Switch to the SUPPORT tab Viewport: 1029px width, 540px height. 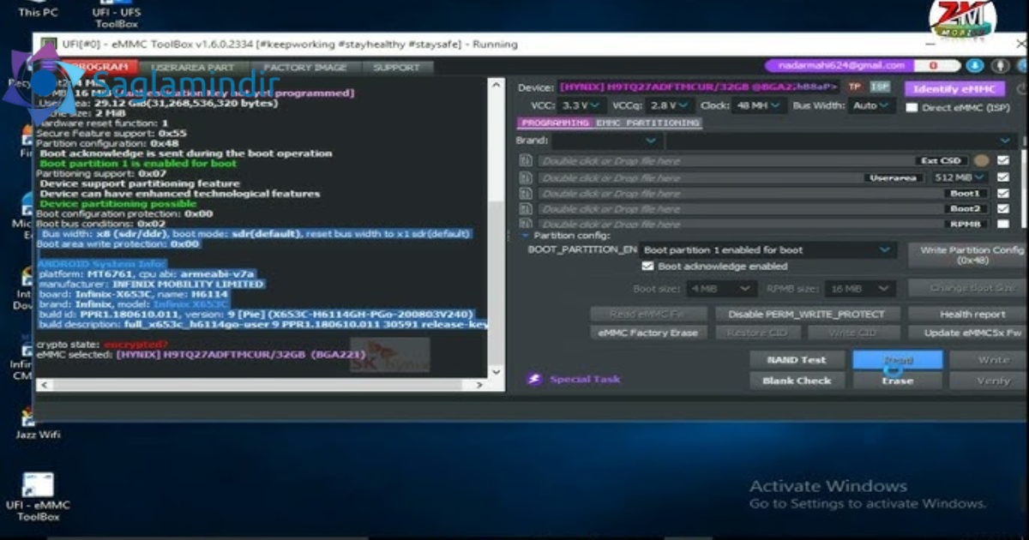[396, 67]
